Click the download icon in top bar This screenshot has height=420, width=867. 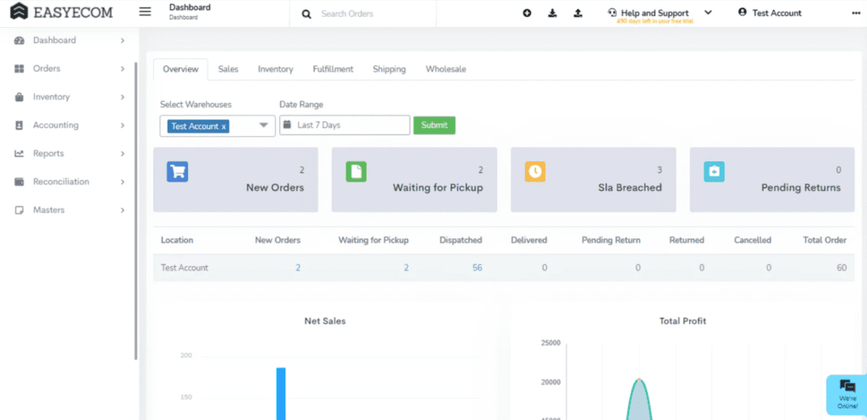coord(552,14)
